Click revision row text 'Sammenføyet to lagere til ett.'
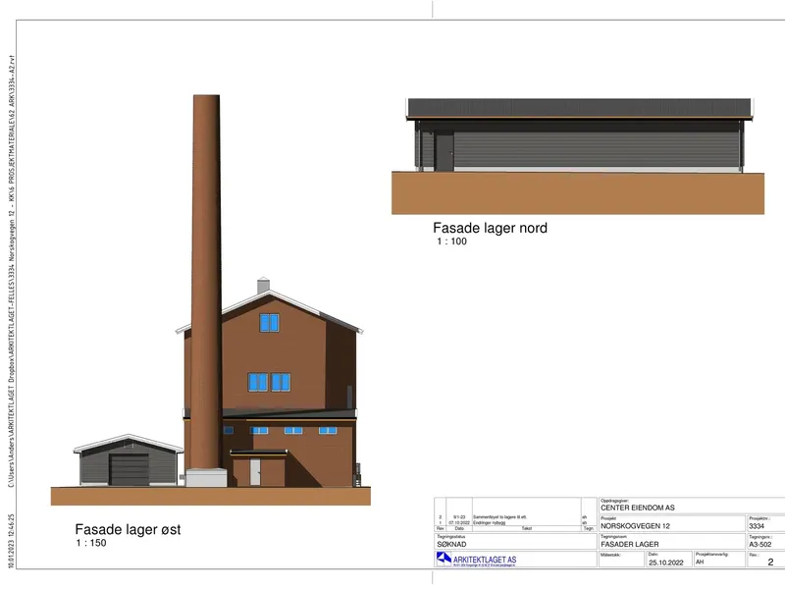The image size is (785, 589). pyautogui.click(x=499, y=517)
